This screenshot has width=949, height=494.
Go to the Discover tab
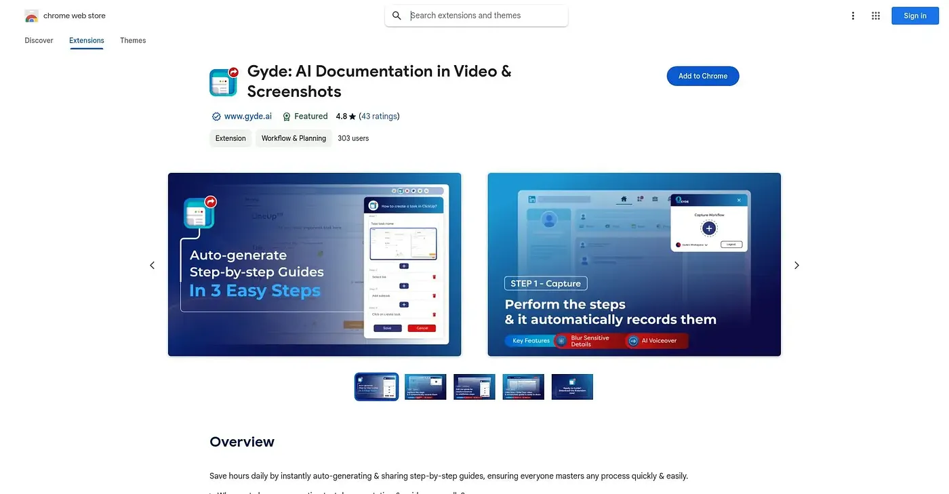pyautogui.click(x=39, y=41)
